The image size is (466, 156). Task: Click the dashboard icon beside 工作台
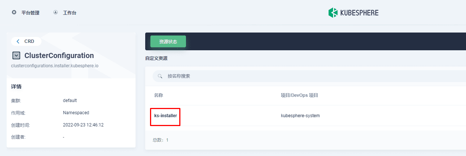56,12
